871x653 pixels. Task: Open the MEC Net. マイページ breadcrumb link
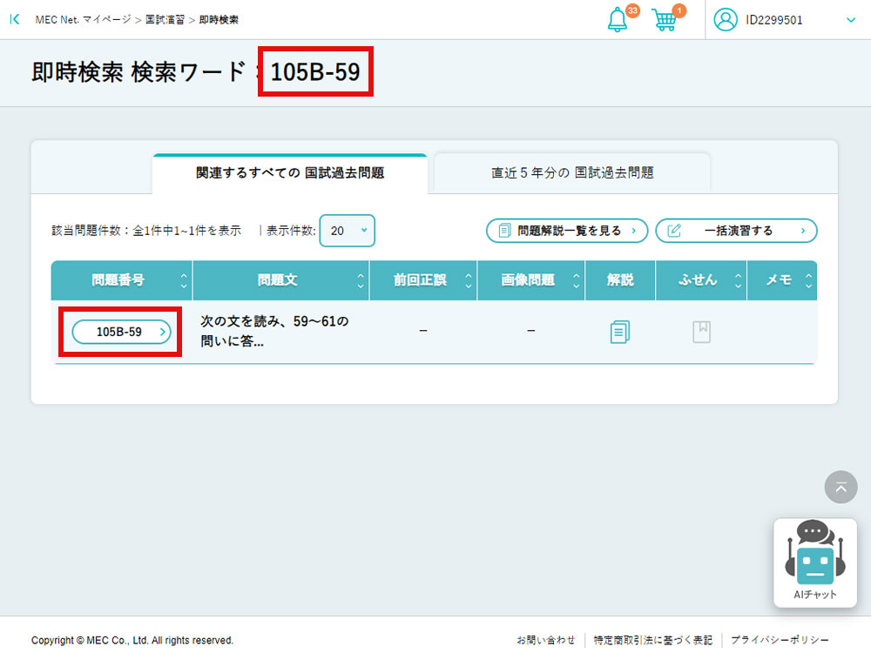coord(83,19)
